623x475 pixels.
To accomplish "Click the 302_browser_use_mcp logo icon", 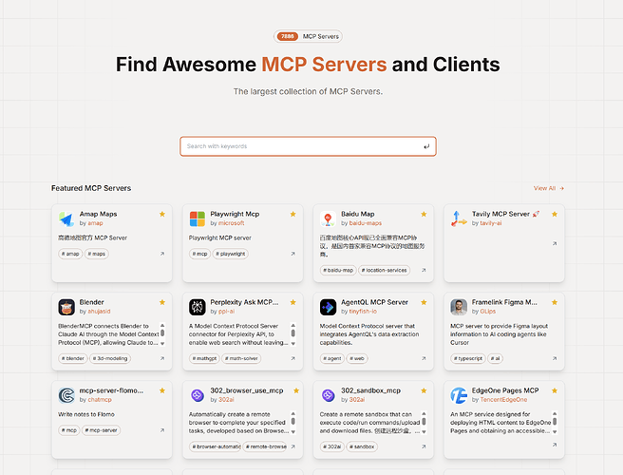I will coord(198,395).
